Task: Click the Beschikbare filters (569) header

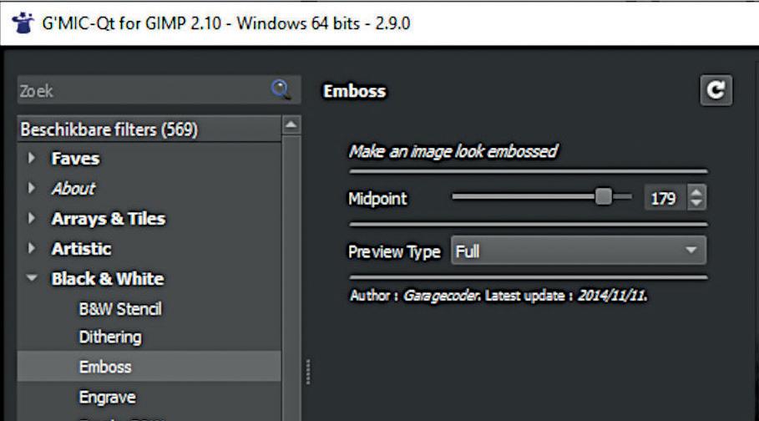Action: [x=149, y=129]
